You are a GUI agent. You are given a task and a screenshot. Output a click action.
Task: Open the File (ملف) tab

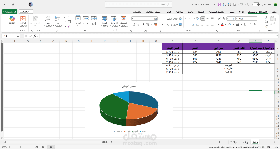click(274, 12)
